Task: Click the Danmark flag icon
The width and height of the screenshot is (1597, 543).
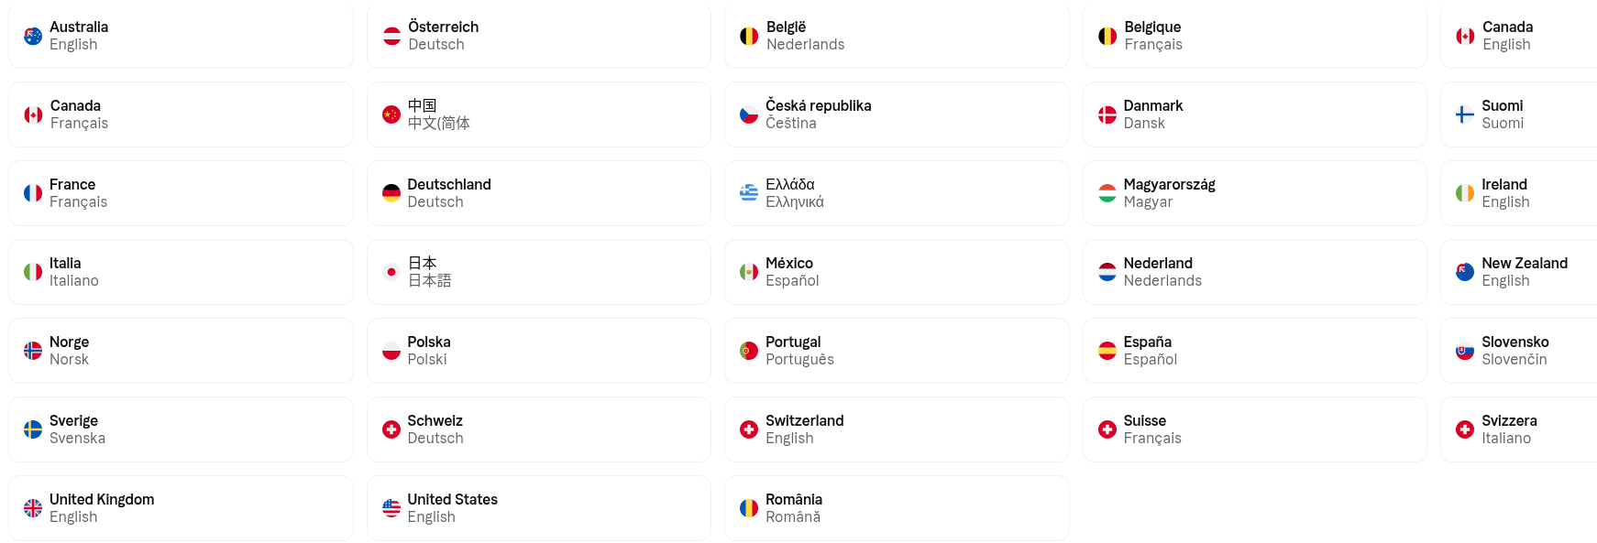Action: (x=1107, y=114)
